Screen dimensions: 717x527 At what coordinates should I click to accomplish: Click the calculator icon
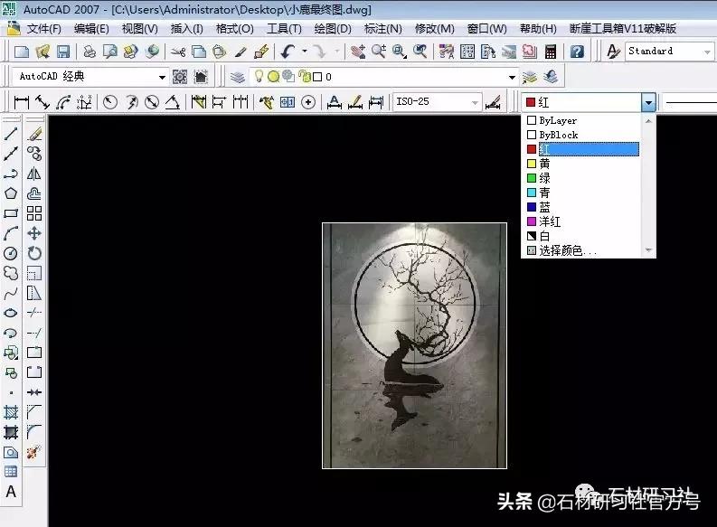[x=551, y=52]
